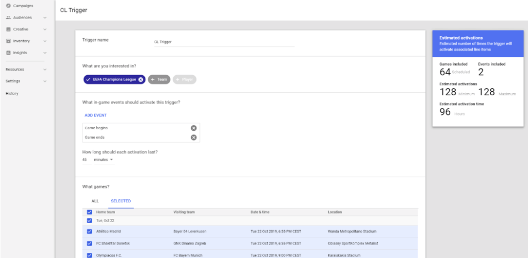Toggle the Tue, Oct 22 date checkbox
The height and width of the screenshot is (258, 528).
coord(90,220)
